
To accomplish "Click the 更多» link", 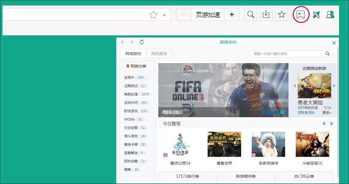I will [x=327, y=113].
